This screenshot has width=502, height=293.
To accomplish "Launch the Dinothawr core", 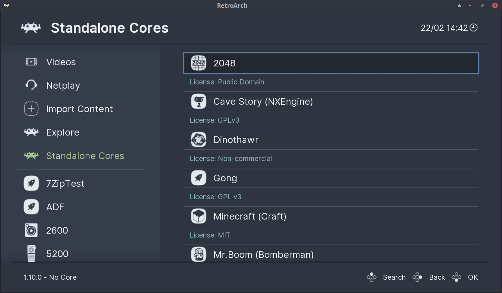I will (x=331, y=140).
